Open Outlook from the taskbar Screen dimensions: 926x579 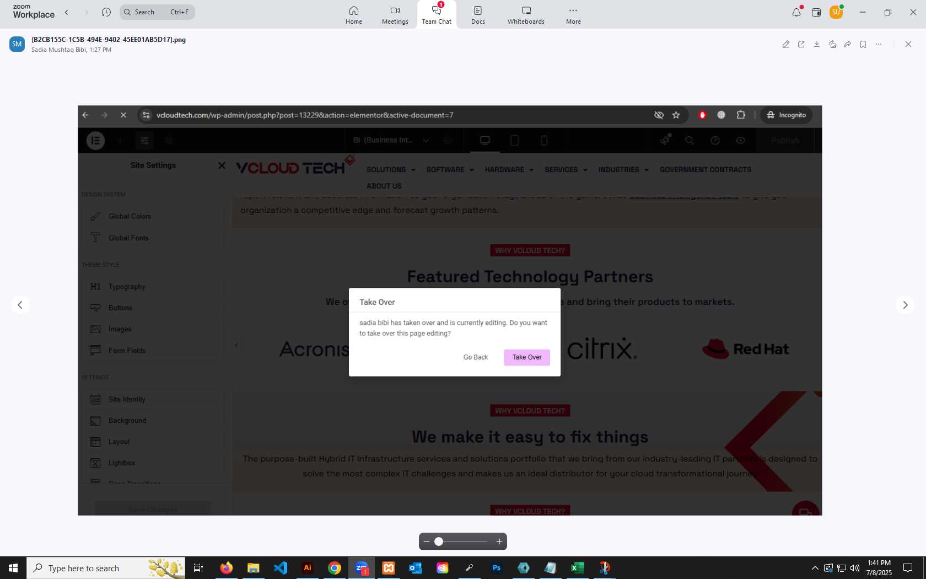416,568
